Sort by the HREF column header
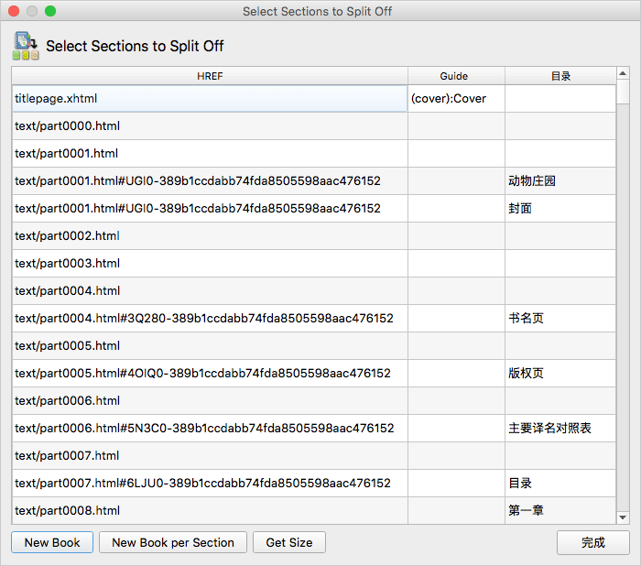Screen dimensions: 641x566 210,76
